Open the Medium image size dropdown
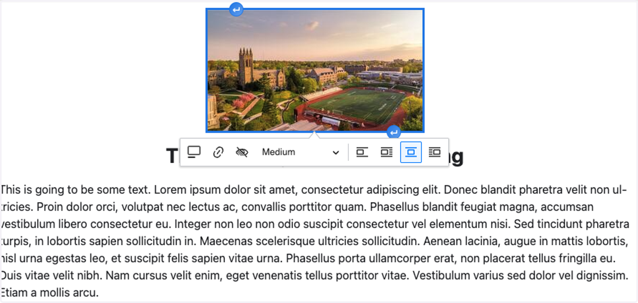The width and height of the screenshot is (638, 303). coord(300,152)
